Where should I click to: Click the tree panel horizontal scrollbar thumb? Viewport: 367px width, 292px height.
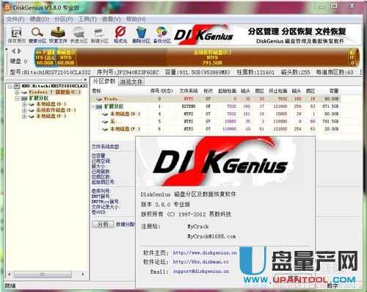pyautogui.click(x=43, y=274)
